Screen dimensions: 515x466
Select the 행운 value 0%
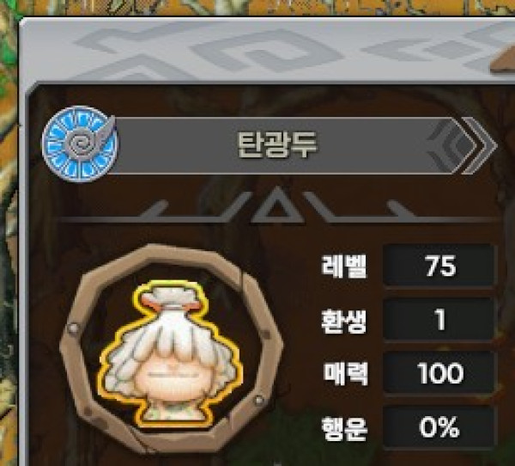(x=439, y=427)
